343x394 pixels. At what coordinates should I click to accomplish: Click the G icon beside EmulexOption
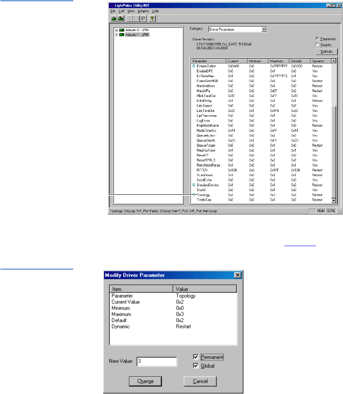click(194, 66)
